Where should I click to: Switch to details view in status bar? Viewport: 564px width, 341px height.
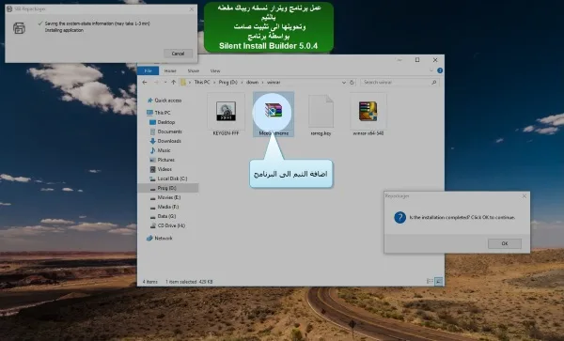point(430,282)
